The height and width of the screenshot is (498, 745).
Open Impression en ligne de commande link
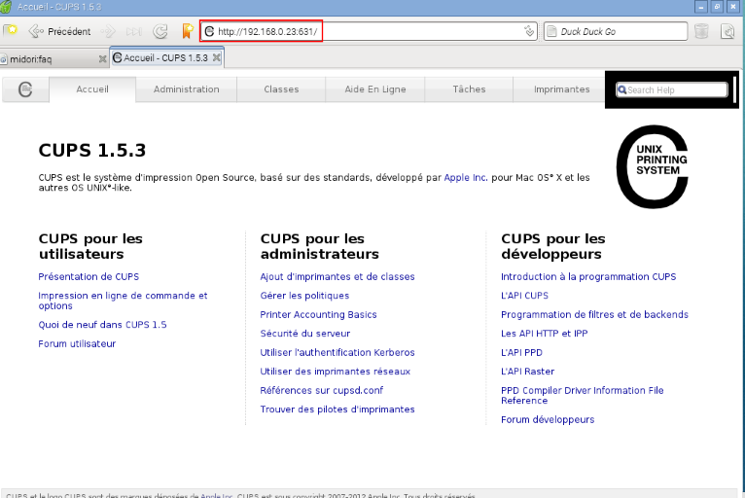(123, 301)
